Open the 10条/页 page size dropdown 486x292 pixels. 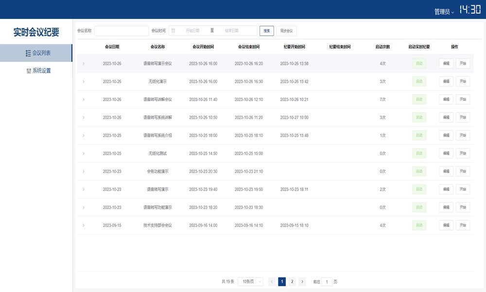[250, 281]
